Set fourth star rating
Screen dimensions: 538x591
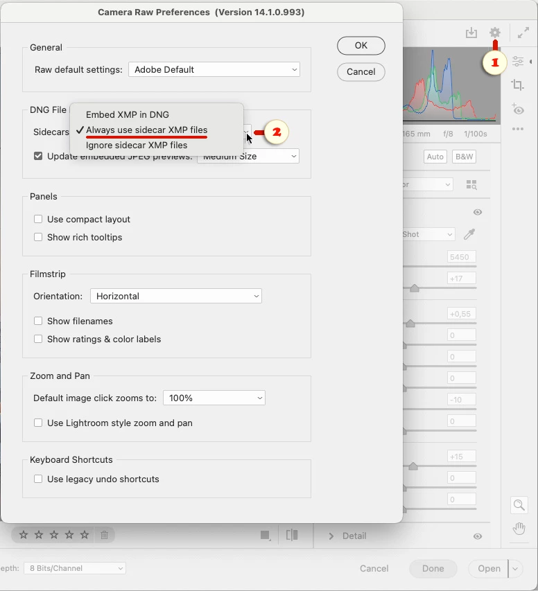69,534
